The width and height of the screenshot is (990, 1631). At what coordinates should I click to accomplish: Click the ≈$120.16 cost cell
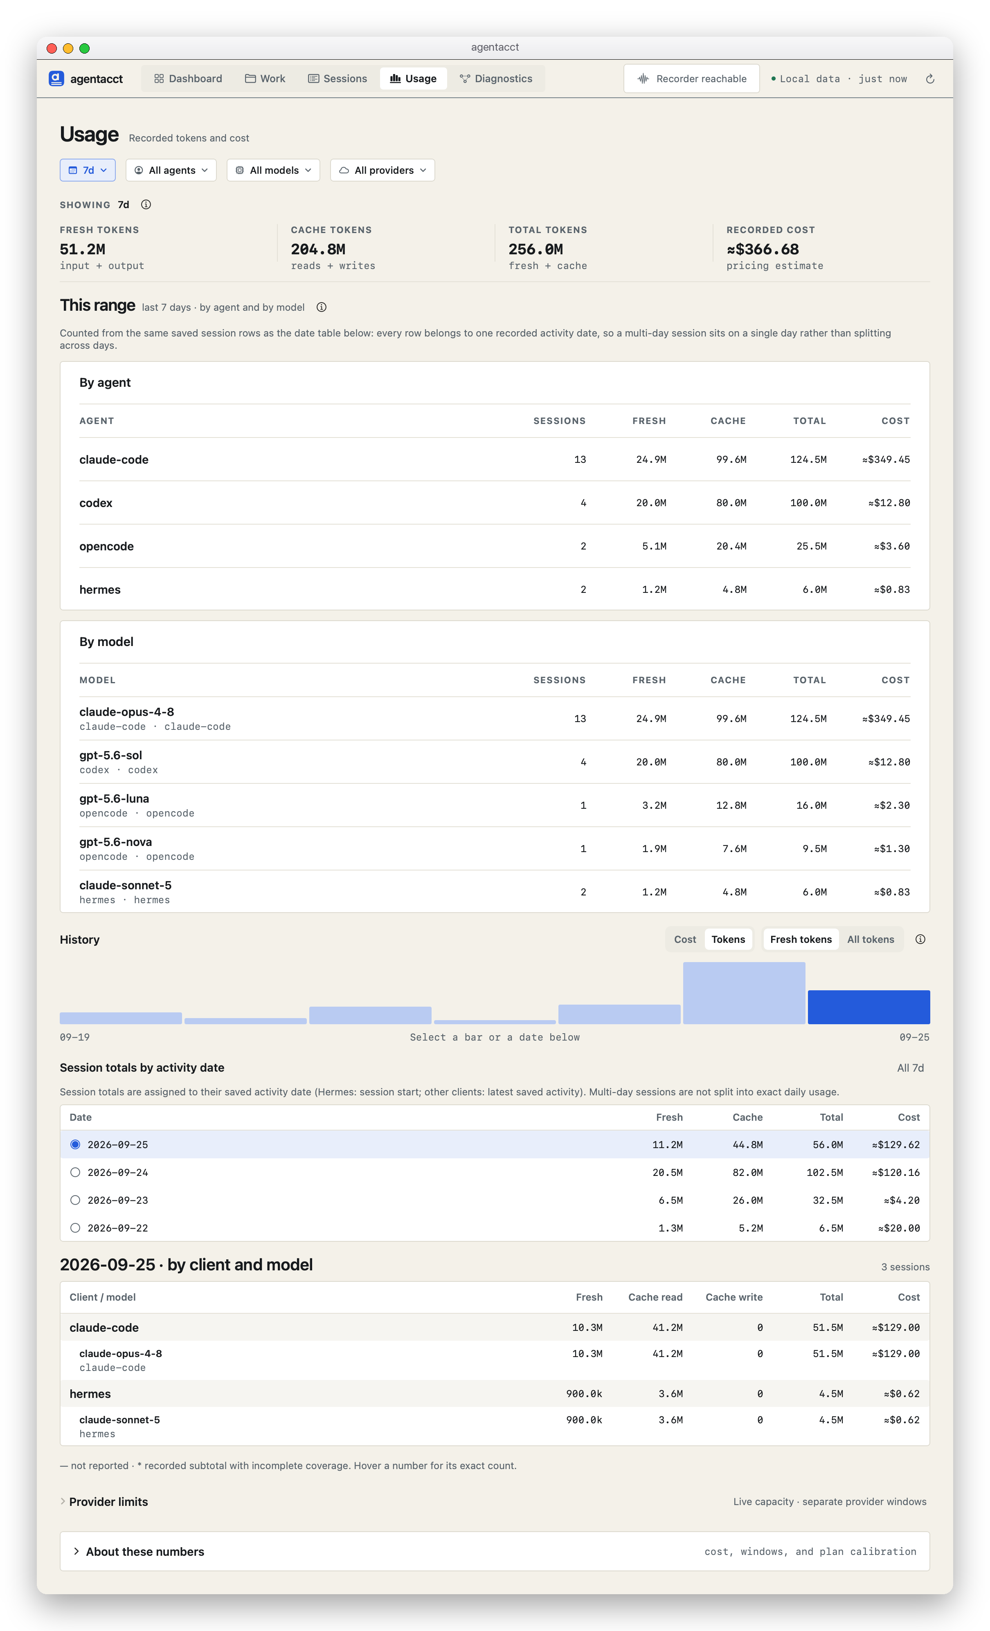pos(895,1172)
